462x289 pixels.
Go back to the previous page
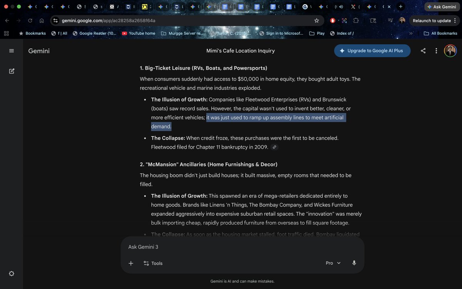coord(7,21)
